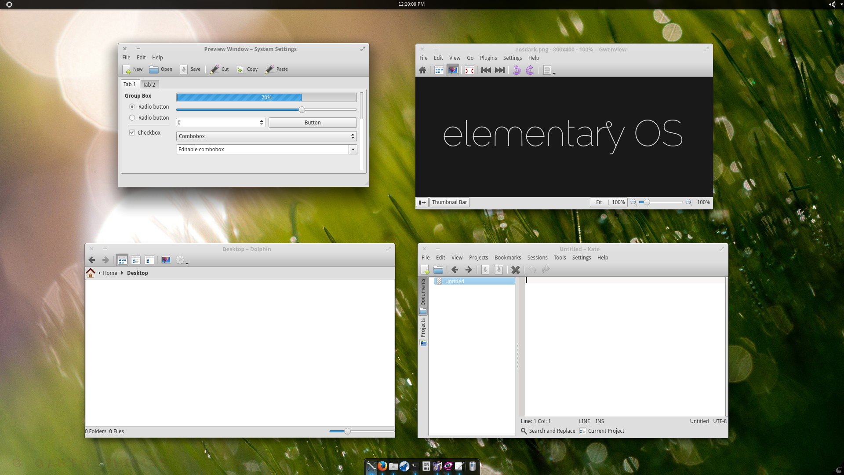Click Copy in Preview Window toolbar
Viewport: 844px width, 475px height.
coord(247,69)
